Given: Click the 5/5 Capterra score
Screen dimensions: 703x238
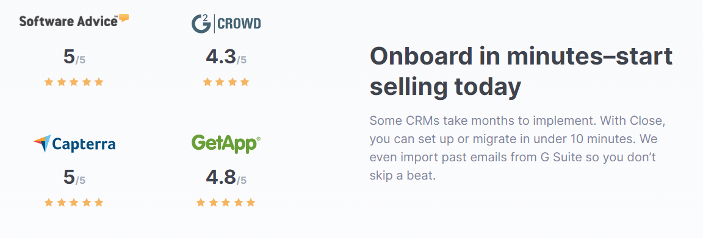Looking at the screenshot, I should click(74, 178).
